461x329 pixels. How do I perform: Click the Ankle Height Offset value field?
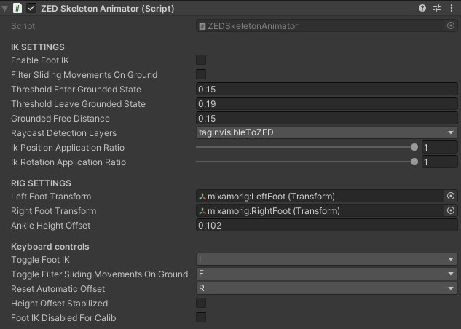click(326, 226)
